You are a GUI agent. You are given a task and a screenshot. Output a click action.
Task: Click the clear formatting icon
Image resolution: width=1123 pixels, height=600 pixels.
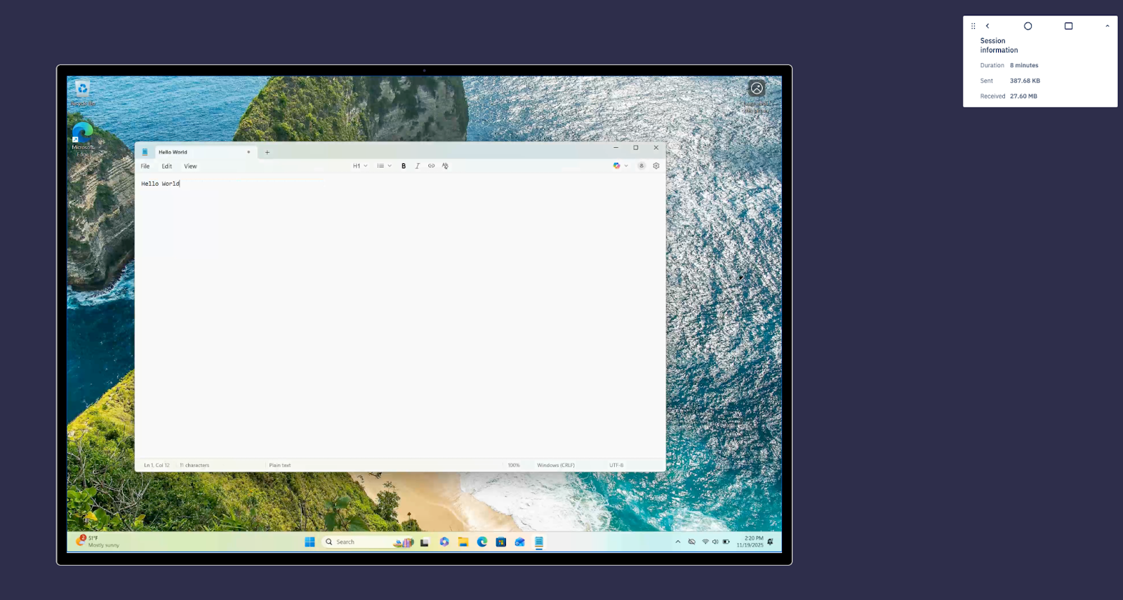tap(445, 166)
